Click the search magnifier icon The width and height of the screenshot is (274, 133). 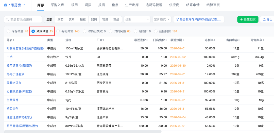[7, 19]
